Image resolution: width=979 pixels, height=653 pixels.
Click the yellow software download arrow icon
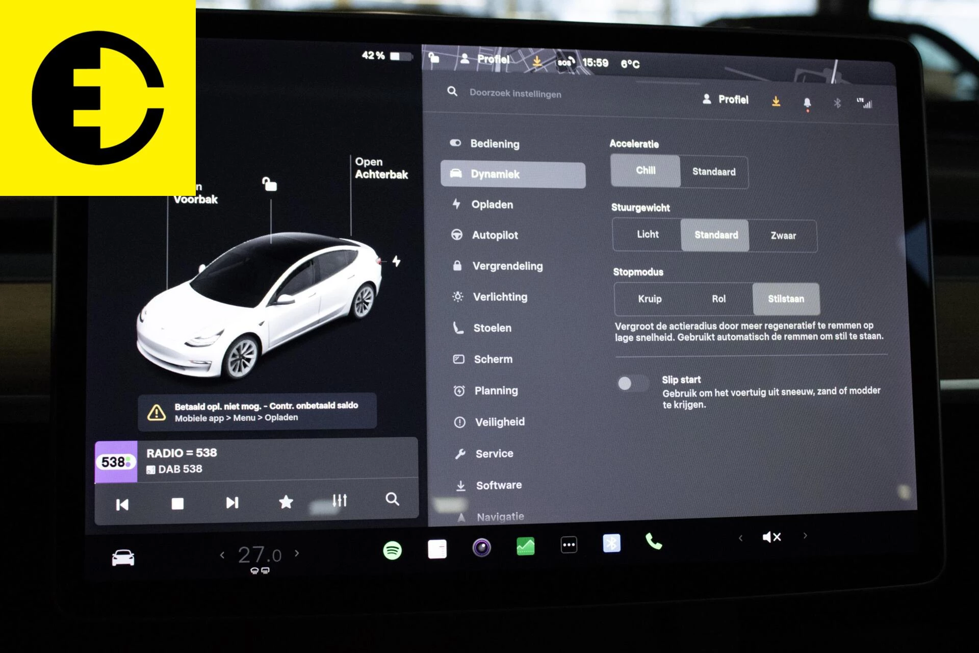[776, 101]
